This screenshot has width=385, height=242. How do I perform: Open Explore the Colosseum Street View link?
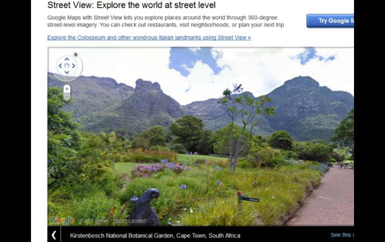pos(149,37)
